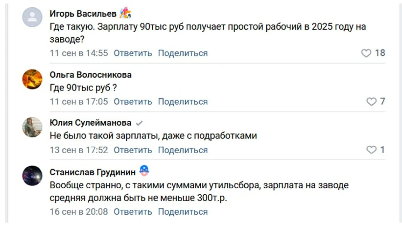402x226 pixels.
Task: Reply to Юлия Сулейманова's comment
Action: [x=133, y=150]
